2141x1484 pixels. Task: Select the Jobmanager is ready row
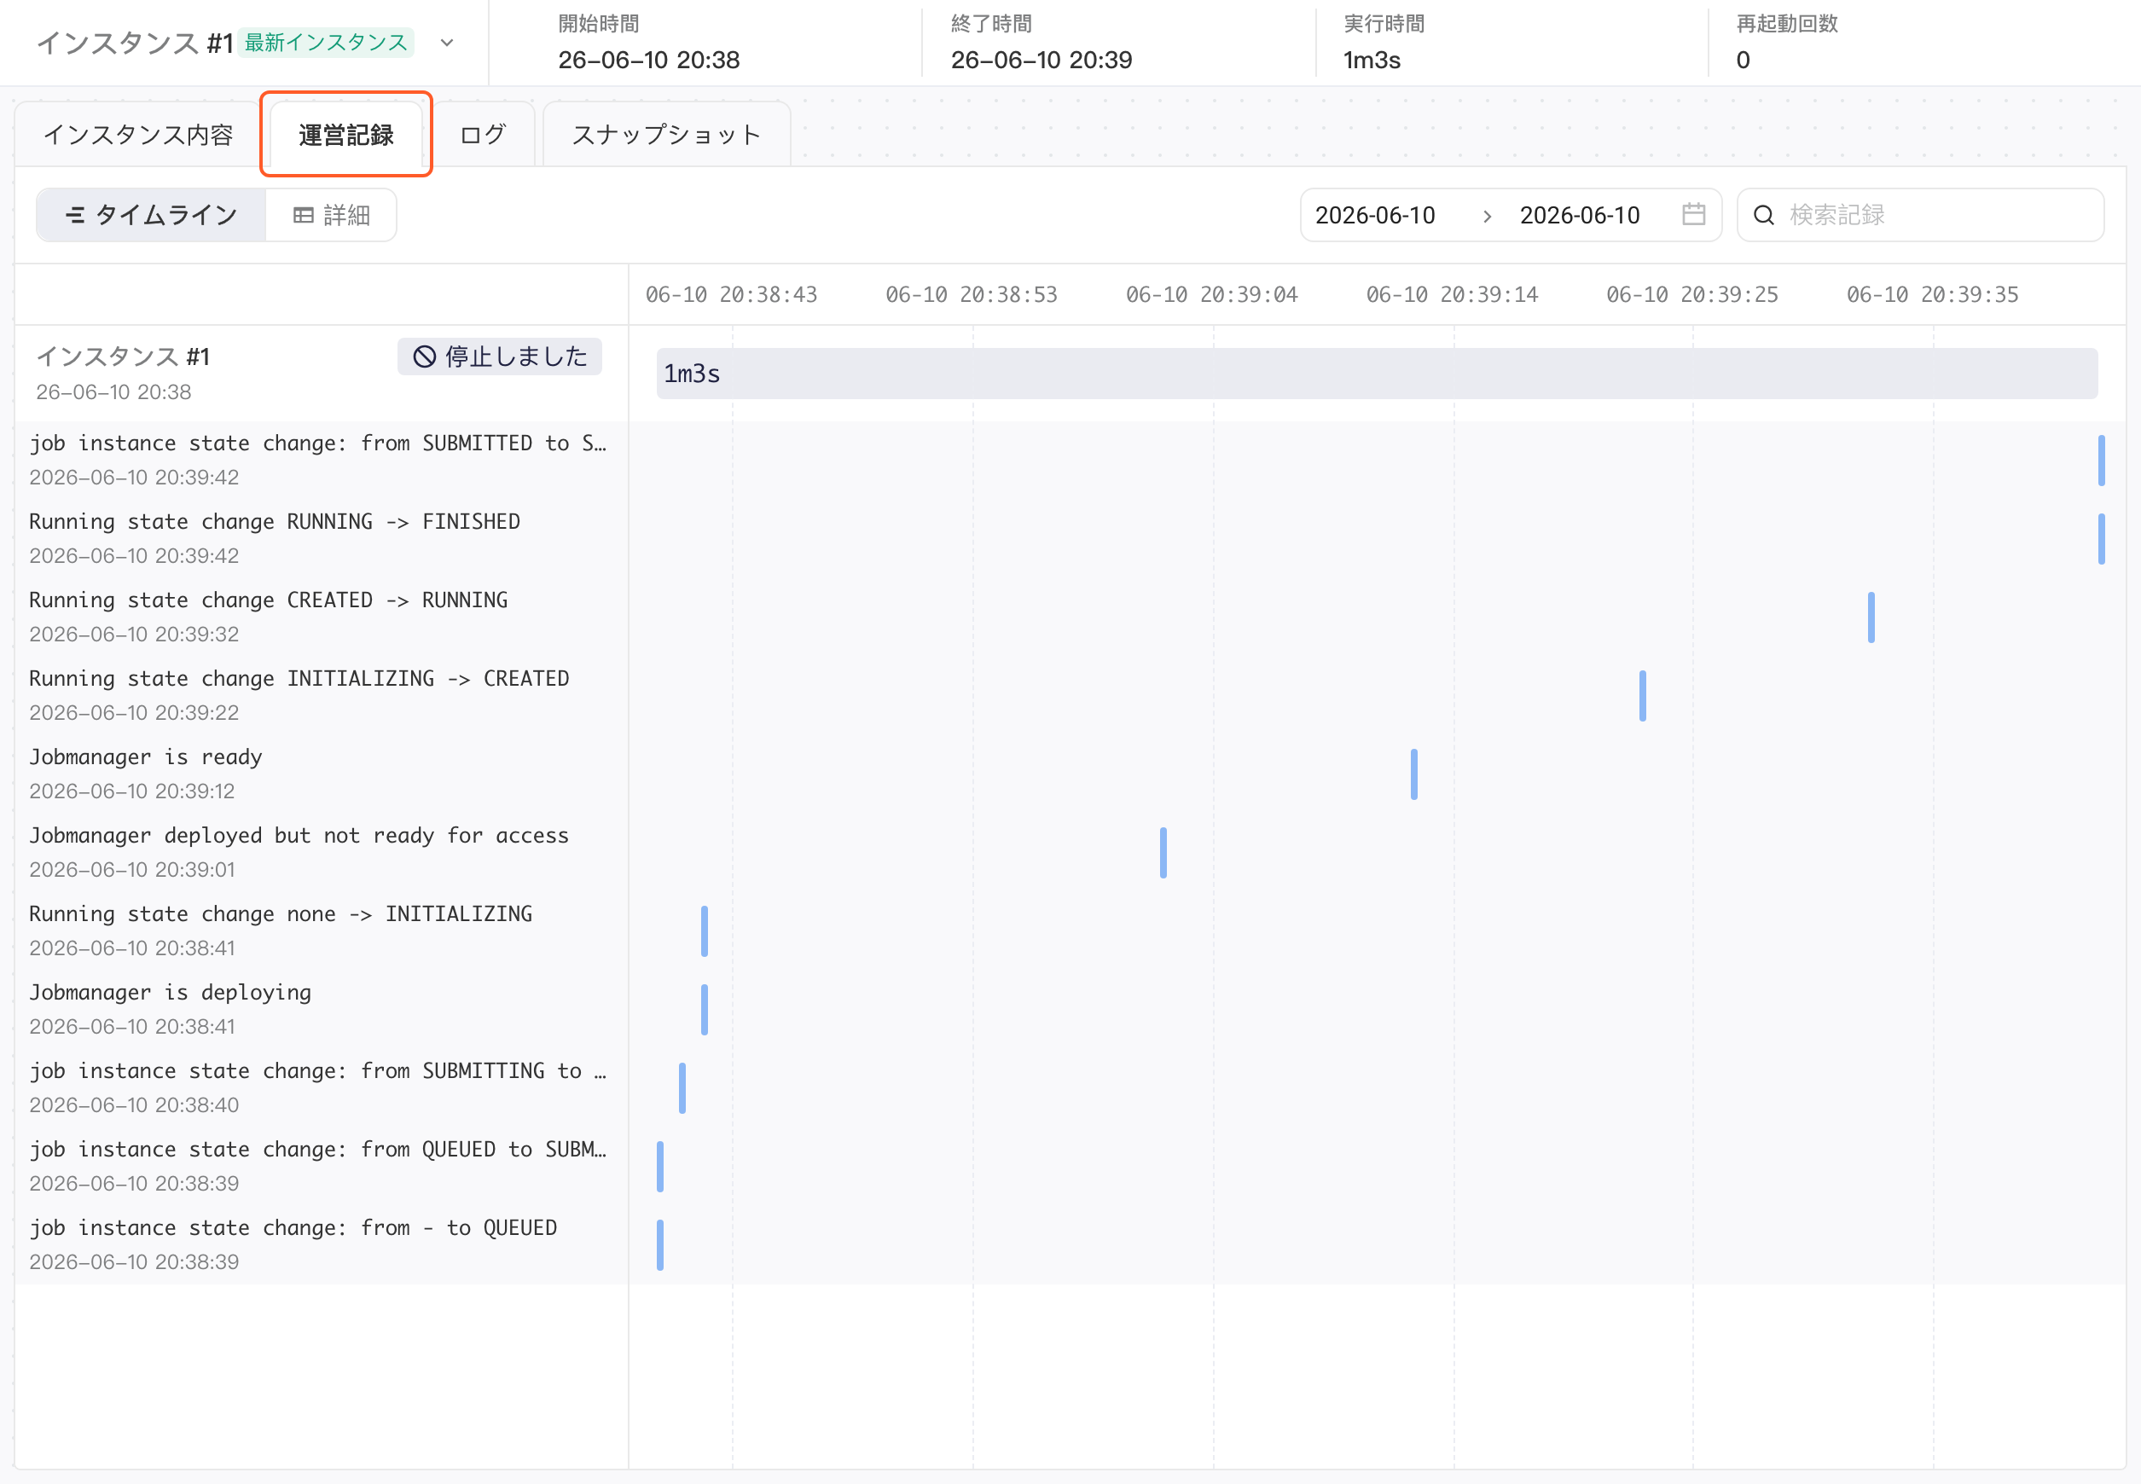(x=321, y=774)
